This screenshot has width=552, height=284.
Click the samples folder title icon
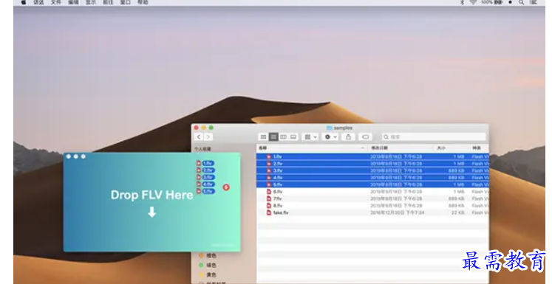pos(330,128)
